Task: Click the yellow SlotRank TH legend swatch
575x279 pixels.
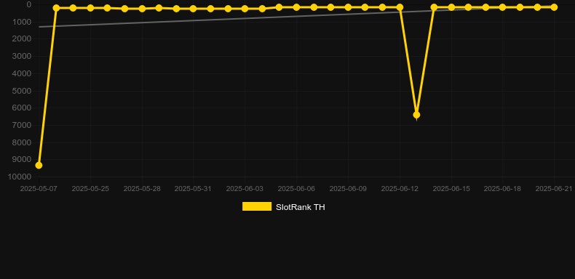Action: (257, 206)
